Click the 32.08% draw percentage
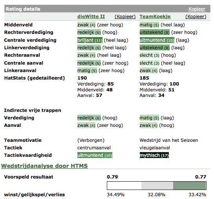 [156, 195]
